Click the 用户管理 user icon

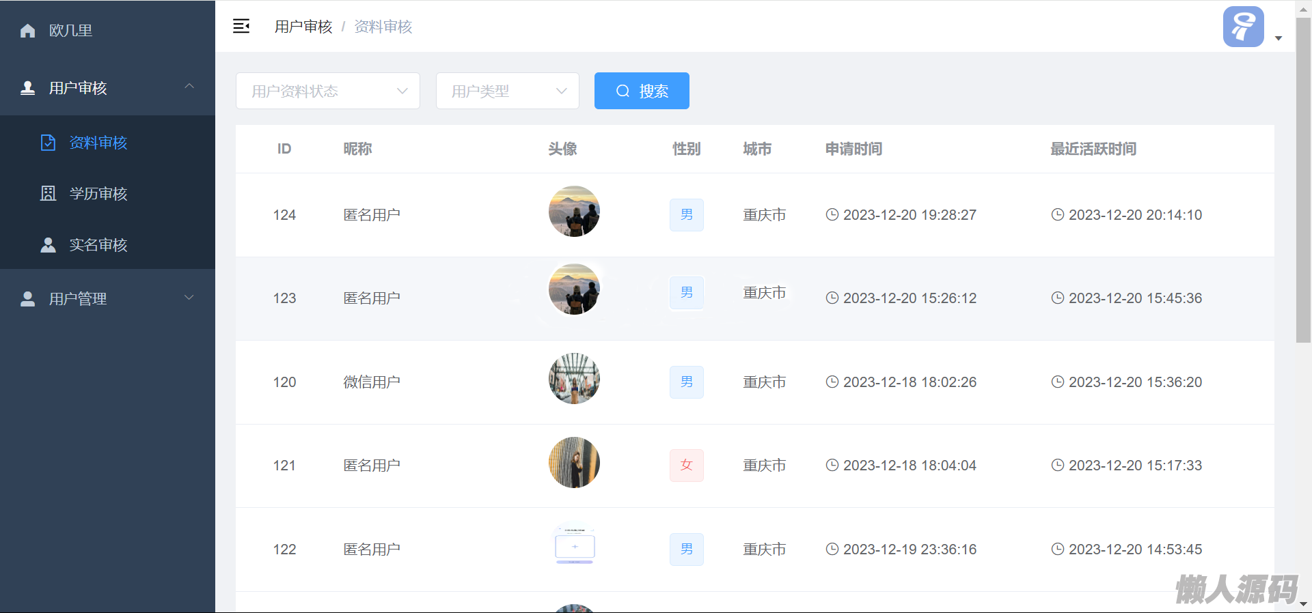coord(27,299)
